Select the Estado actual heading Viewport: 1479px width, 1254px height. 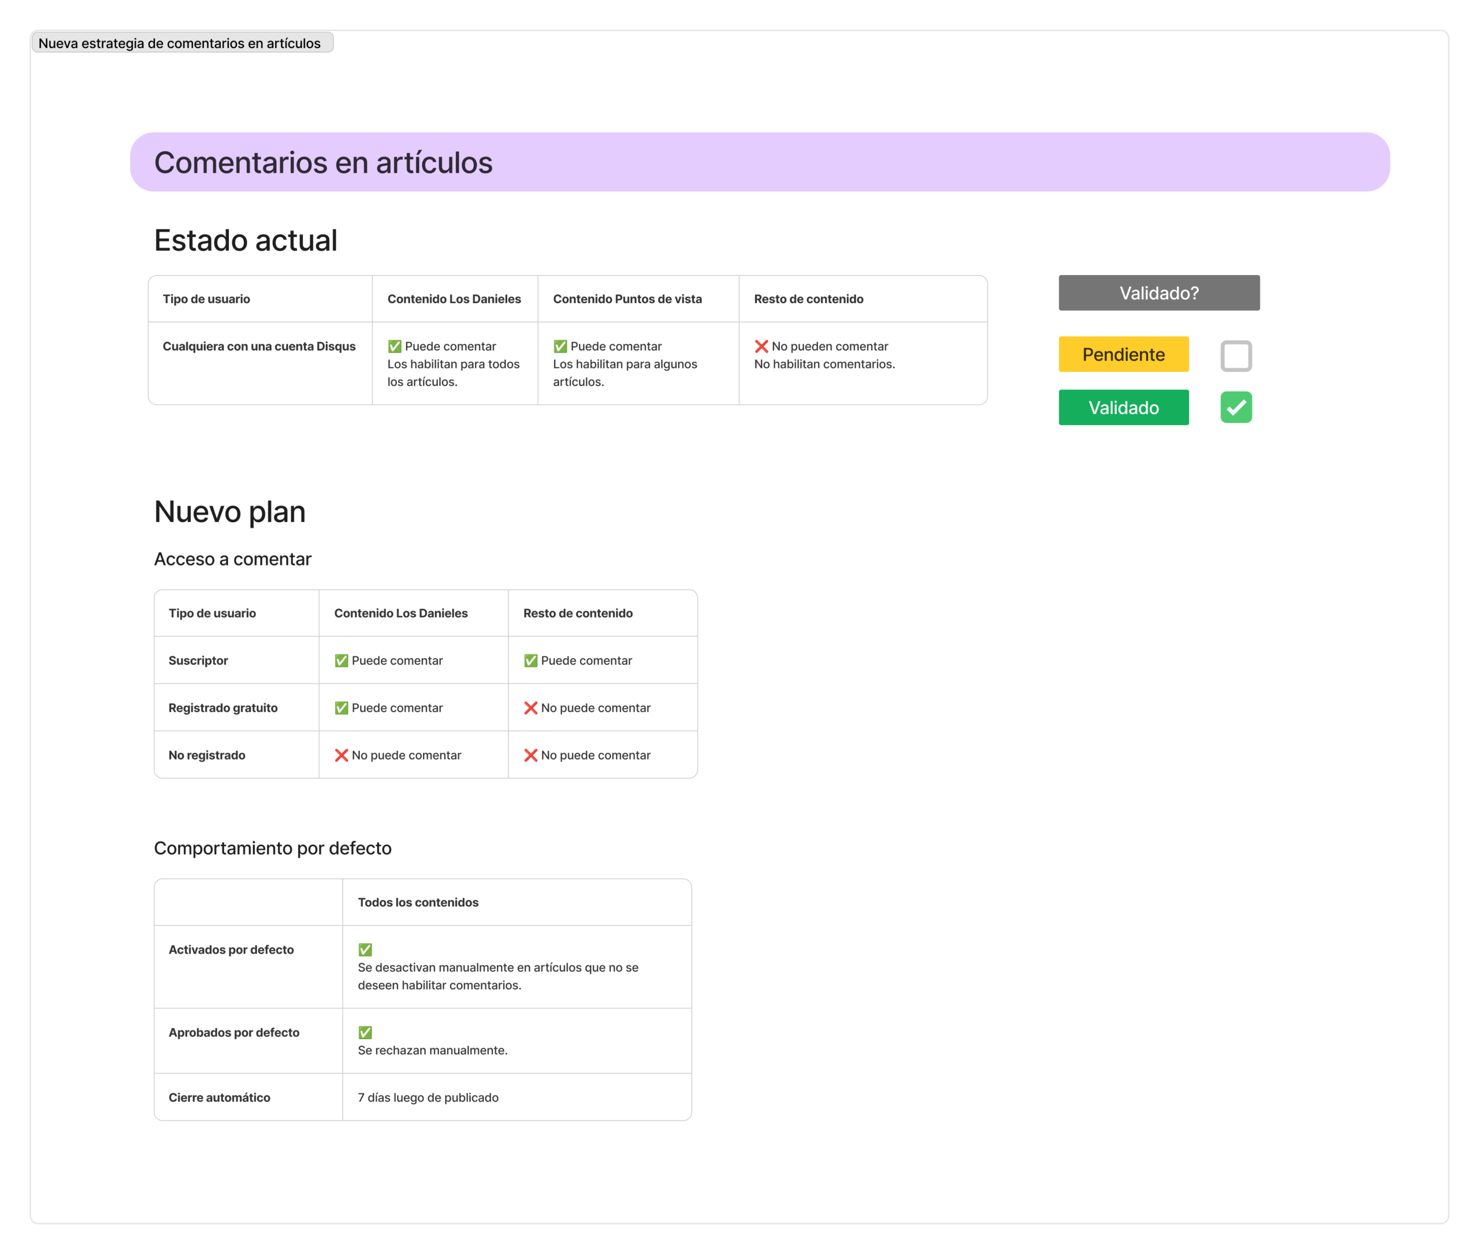tap(246, 240)
